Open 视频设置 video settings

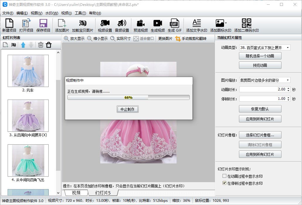click(x=105, y=25)
